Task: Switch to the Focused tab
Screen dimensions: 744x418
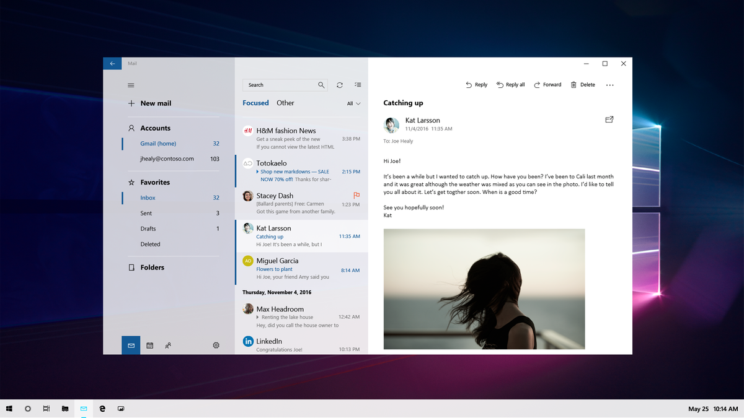Action: (255, 103)
